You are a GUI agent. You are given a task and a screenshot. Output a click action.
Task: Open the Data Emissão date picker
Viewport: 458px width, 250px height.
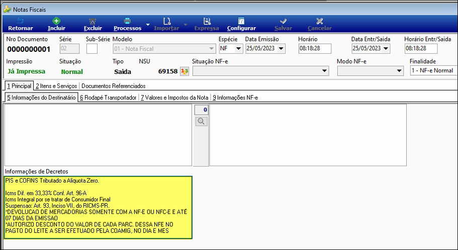pyautogui.click(x=281, y=48)
